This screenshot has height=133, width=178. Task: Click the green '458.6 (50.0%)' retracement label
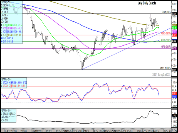[x=166, y=40]
